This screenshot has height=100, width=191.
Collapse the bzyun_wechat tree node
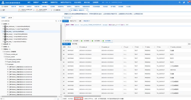(5, 57)
